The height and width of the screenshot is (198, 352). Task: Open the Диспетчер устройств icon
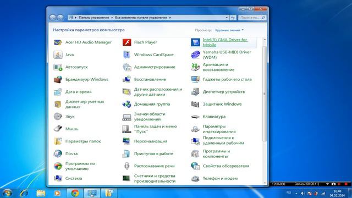tap(195, 92)
